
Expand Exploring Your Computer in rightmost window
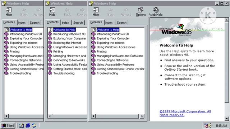pyautogui.click(x=113, y=38)
